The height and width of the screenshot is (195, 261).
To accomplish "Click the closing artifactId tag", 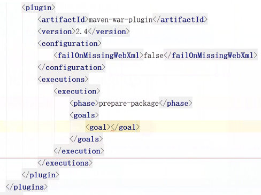I will [180, 20].
